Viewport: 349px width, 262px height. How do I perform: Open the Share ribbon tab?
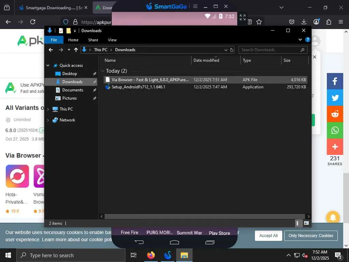93,40
